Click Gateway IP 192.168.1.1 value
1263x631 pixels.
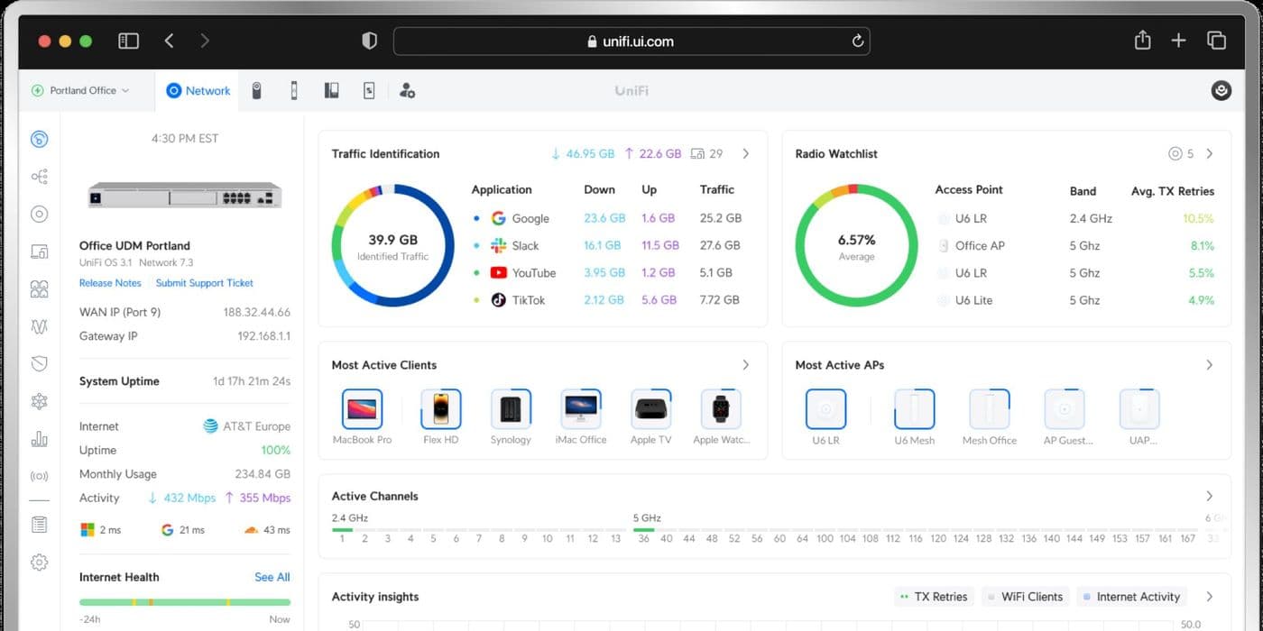264,336
